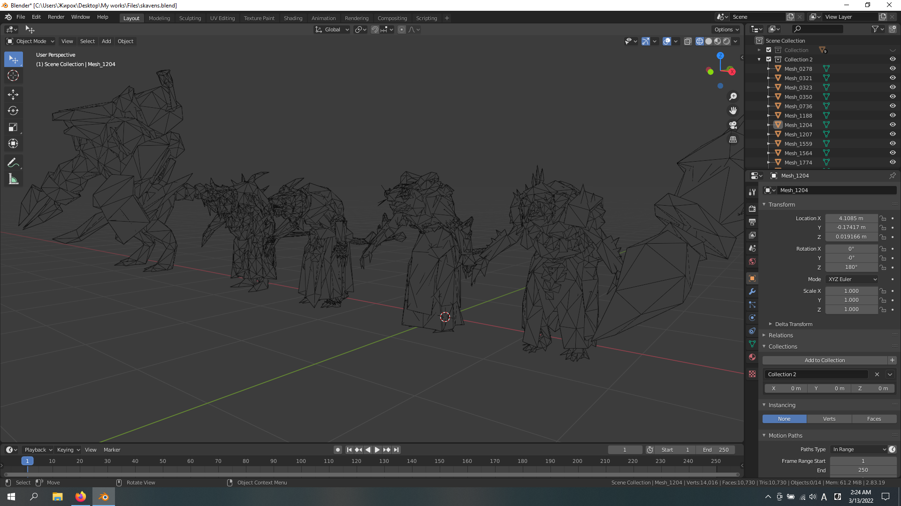Open the Modifier properties wrench tab

[752, 291]
